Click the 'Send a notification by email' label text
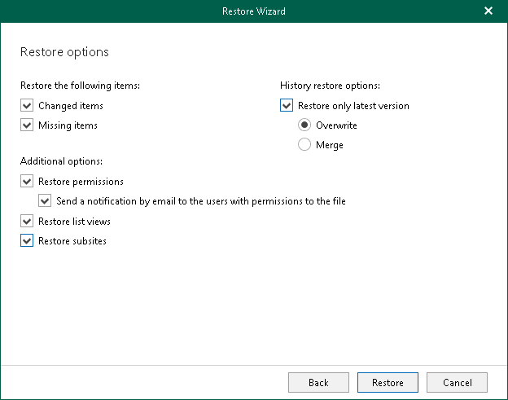Viewport: 508px width, 400px height. pyautogui.click(x=201, y=200)
